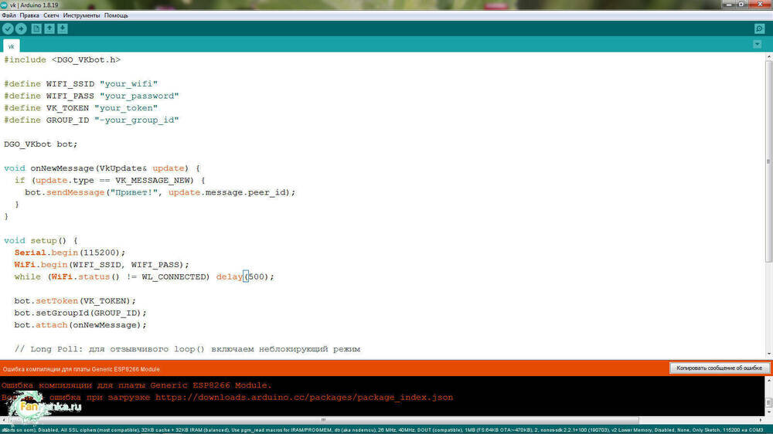Click the package_index.json URL in console
Image resolution: width=773 pixels, height=434 pixels.
304,397
